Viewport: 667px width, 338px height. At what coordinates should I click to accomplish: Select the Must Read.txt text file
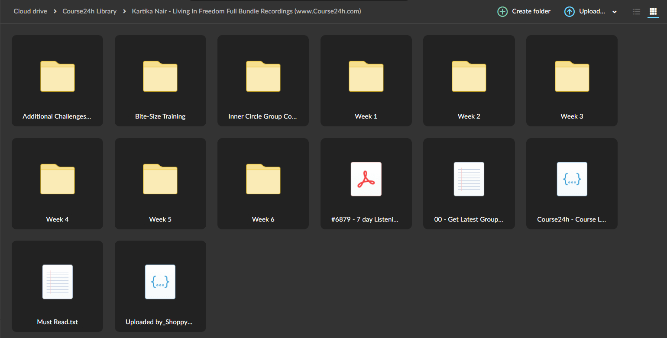coord(57,286)
